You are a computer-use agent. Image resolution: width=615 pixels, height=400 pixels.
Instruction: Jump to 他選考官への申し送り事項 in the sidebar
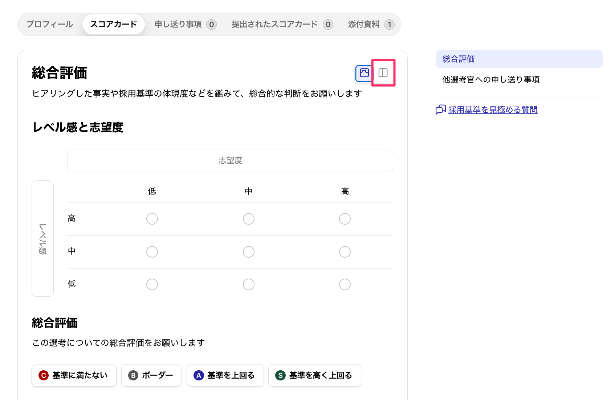tap(491, 80)
